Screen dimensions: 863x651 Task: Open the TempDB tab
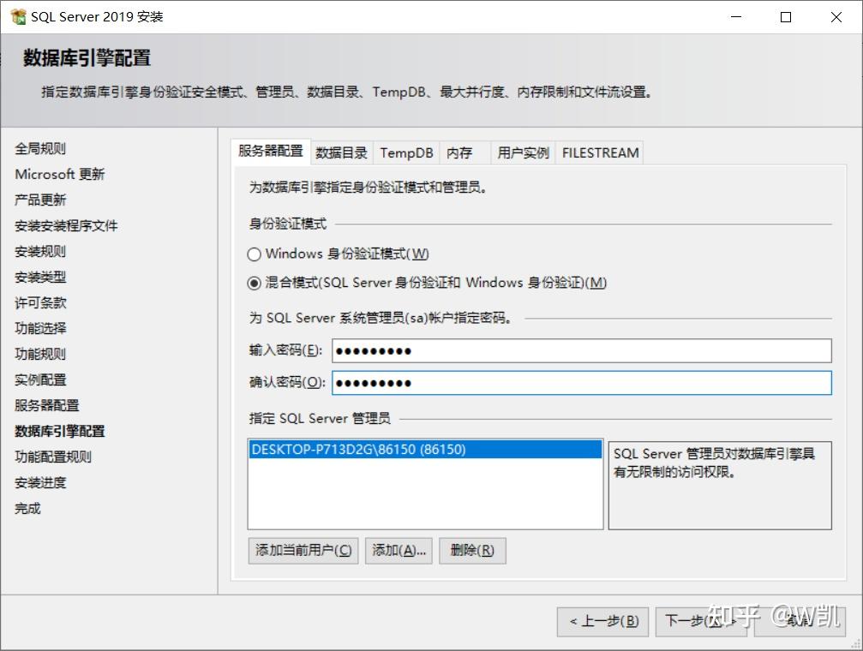pyautogui.click(x=406, y=153)
